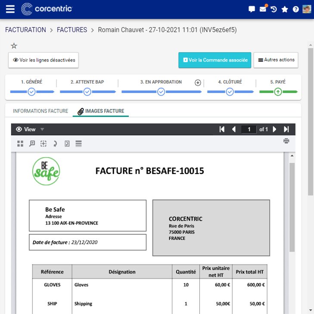The image size is (314, 314).
Task: Open the help question mark icon
Action: (x=295, y=9)
